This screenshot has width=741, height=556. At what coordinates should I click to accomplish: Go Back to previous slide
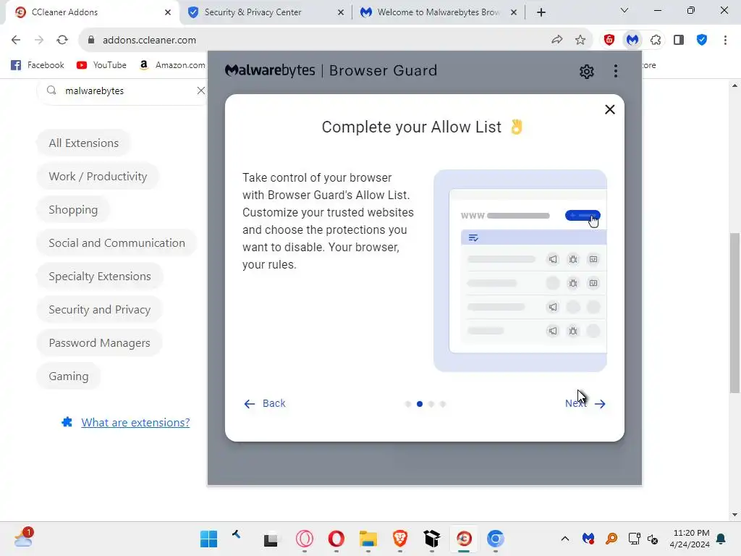(x=265, y=403)
